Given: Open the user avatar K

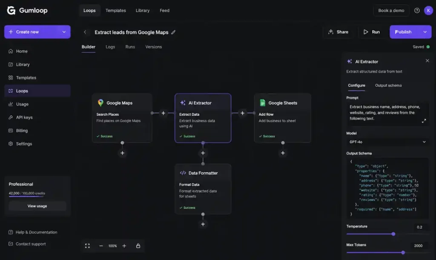Looking at the screenshot, I should 428,10.
